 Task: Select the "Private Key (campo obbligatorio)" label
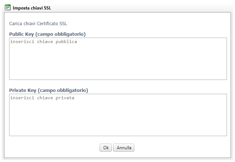tap(49, 90)
